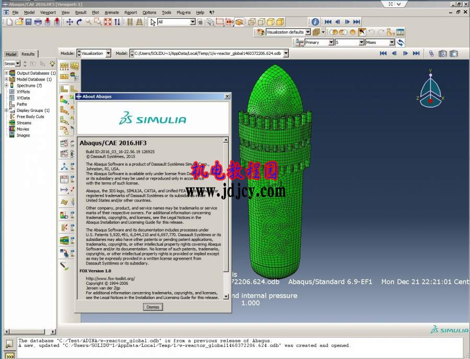Open a file using the folder icon
The width and height of the screenshot is (470, 359).
tap(19, 22)
